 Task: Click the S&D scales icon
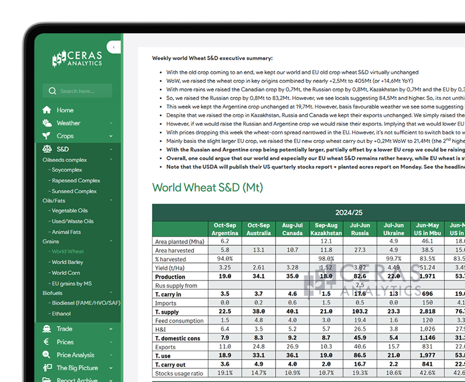click(47, 149)
